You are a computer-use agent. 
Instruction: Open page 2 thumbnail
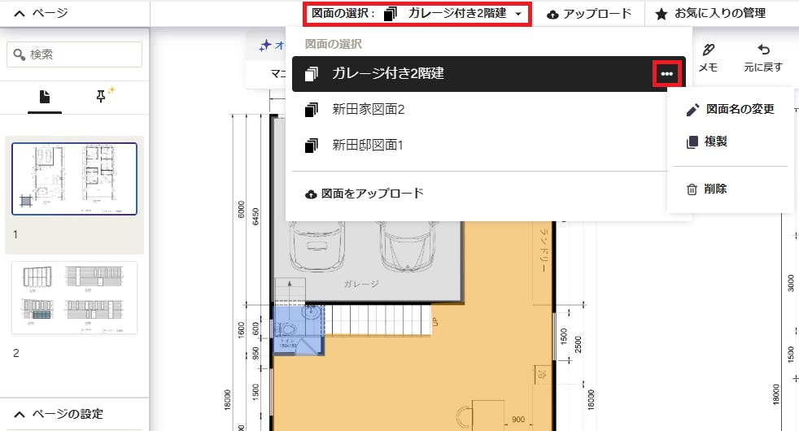click(74, 298)
